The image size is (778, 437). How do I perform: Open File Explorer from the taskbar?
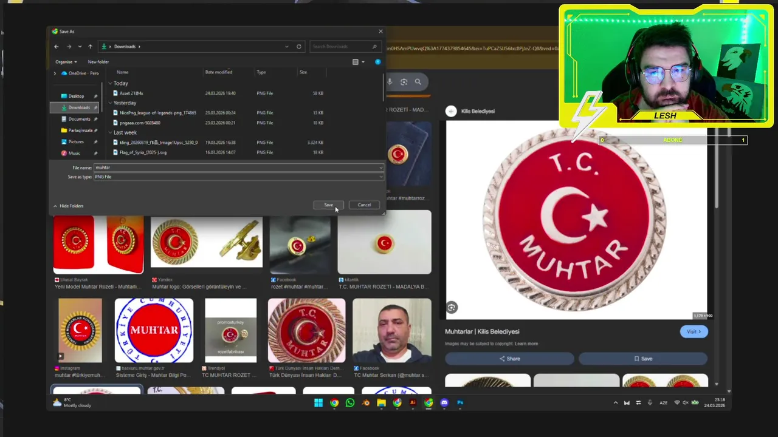coord(381,402)
